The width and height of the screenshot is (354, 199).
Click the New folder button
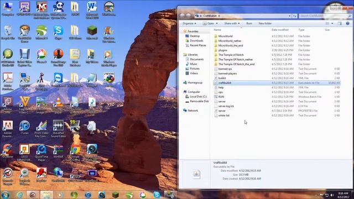coord(265,23)
